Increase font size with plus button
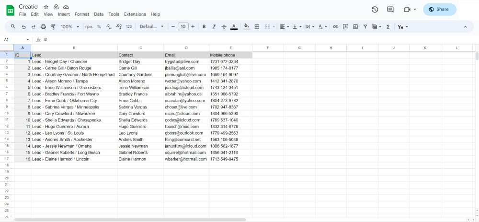 [x=193, y=27]
